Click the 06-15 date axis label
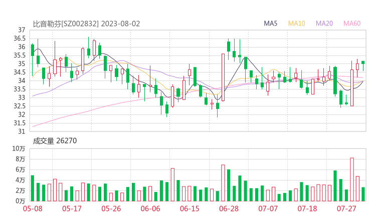Screen dimensions: 371x220 [190, 208]
